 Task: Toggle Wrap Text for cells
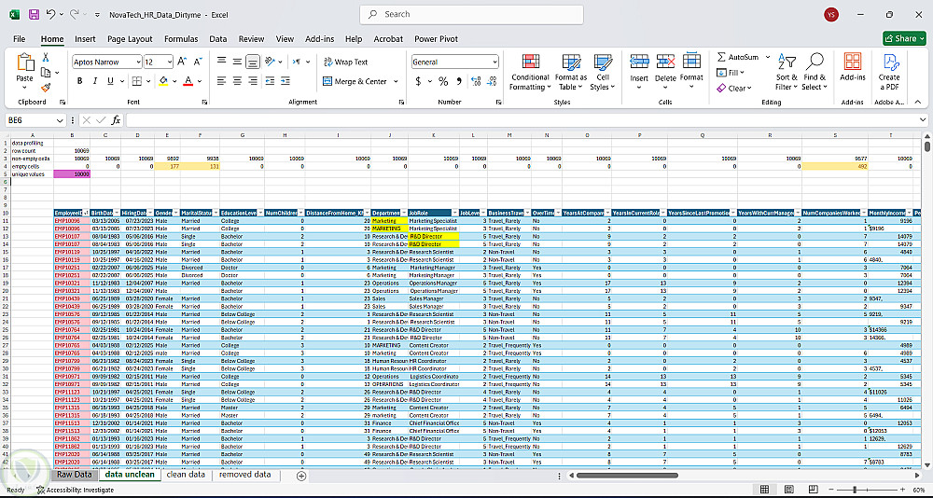[346, 62]
